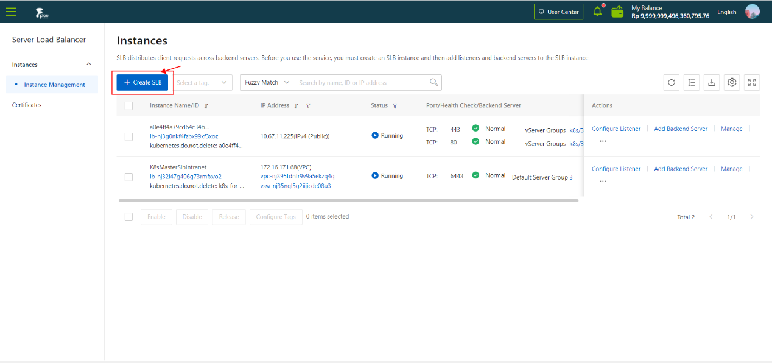This screenshot has height=363, width=772.
Task: Click green health check icon for port 443
Action: [x=475, y=129]
